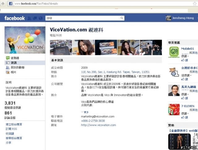This screenshot has height=150, width=198.
Task: Expand the '...更多' more link
Action: [85, 112]
